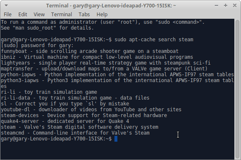Image resolution: width=241 pixels, height=160 pixels.
Task: Click the youtube-dl result line
Action: (x=91, y=110)
